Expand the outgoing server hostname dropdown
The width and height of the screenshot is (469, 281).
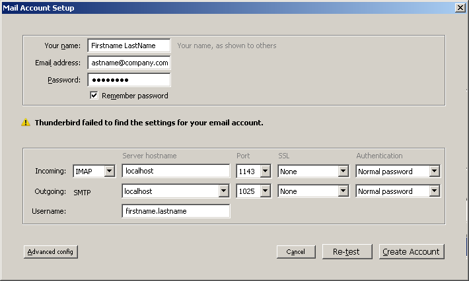pyautogui.click(x=224, y=191)
